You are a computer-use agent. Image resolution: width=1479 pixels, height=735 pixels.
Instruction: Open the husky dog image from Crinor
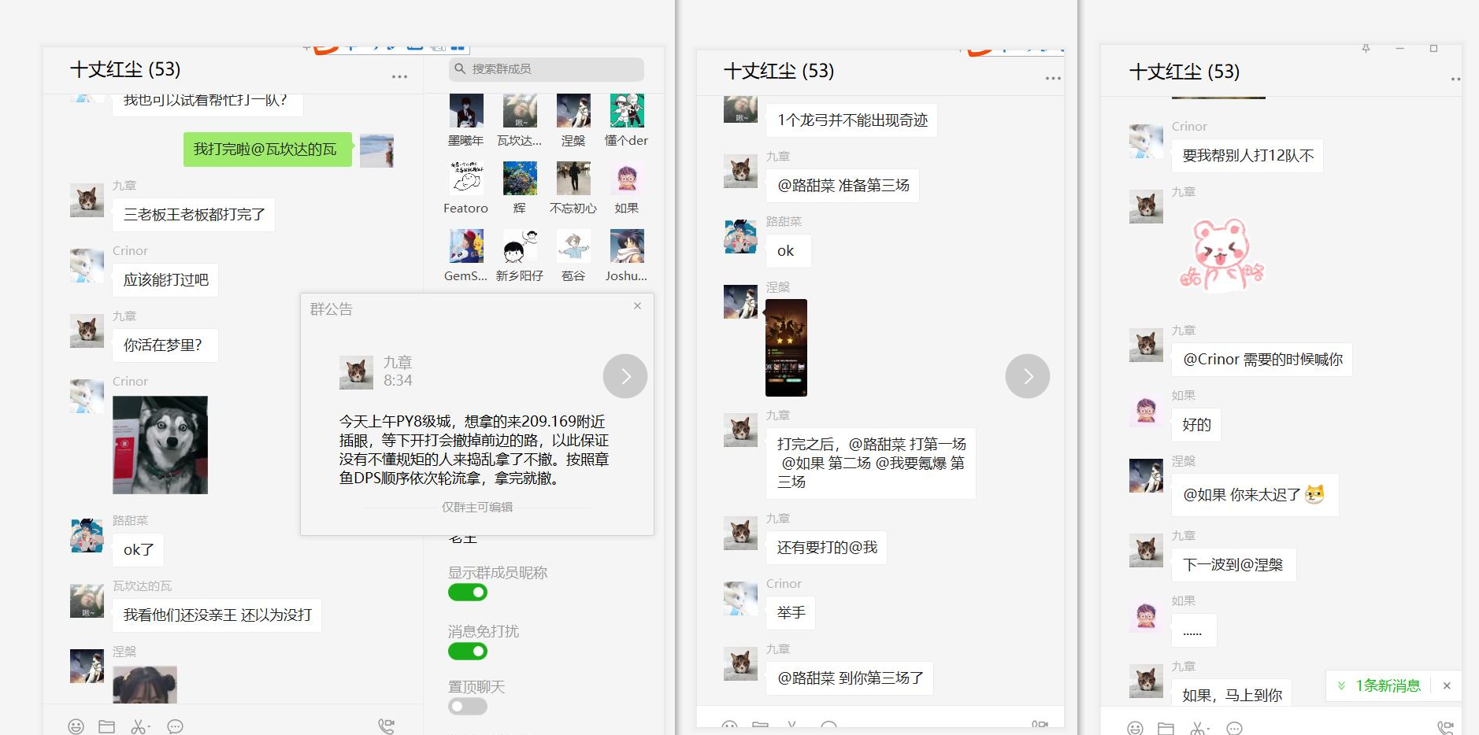tap(160, 445)
